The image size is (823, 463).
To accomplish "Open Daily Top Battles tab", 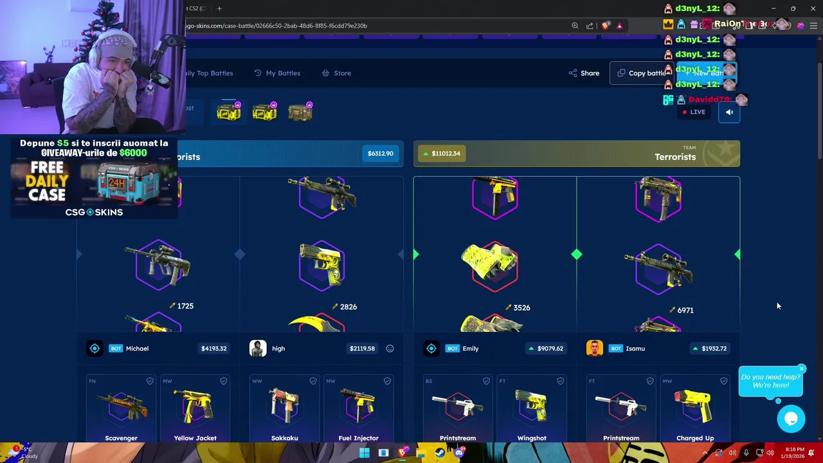I will (x=208, y=73).
